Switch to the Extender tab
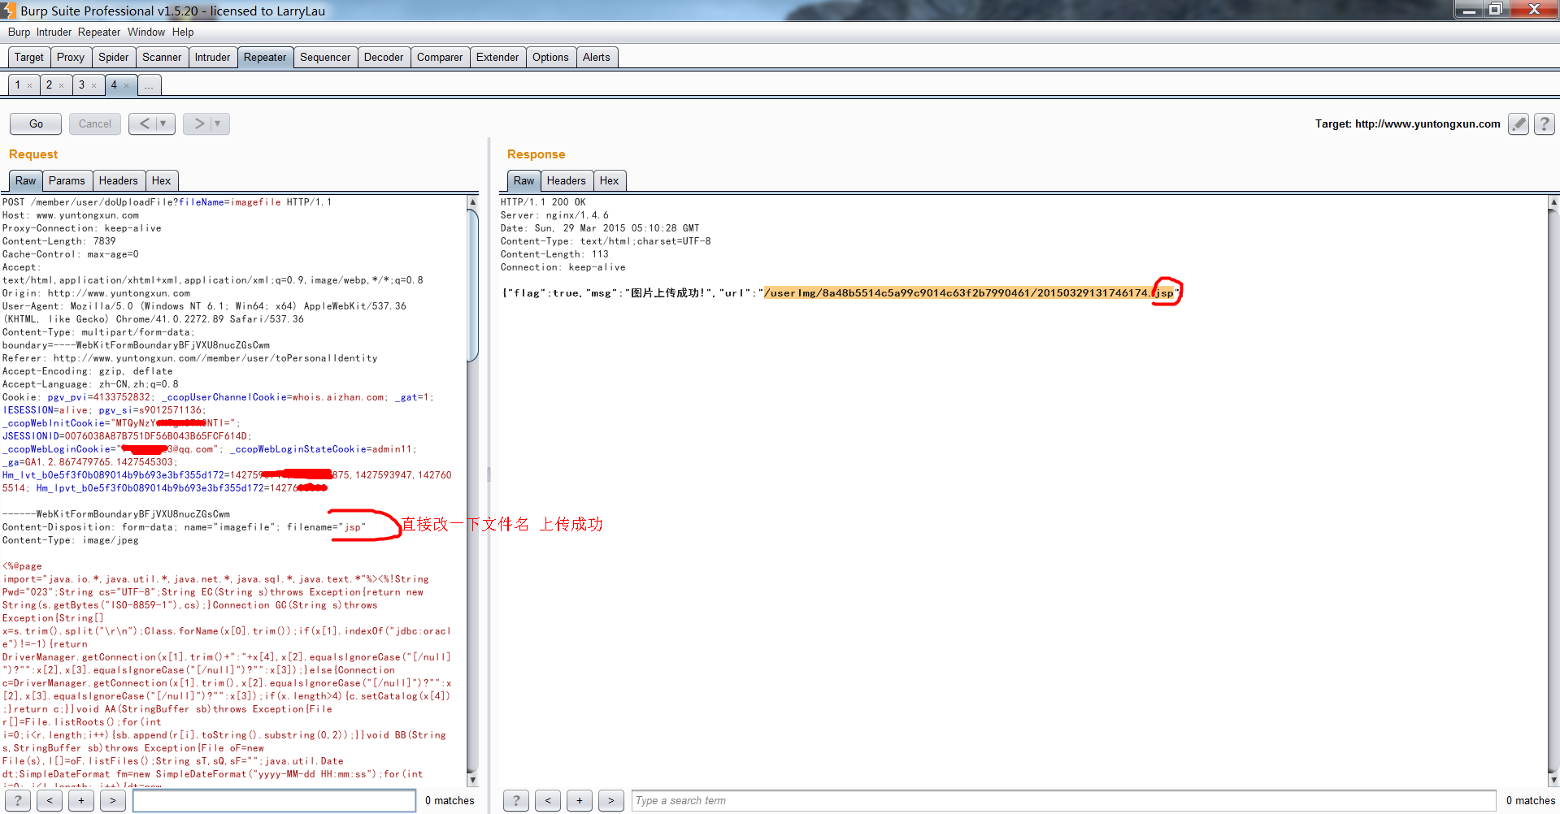The image size is (1560, 814). (498, 58)
